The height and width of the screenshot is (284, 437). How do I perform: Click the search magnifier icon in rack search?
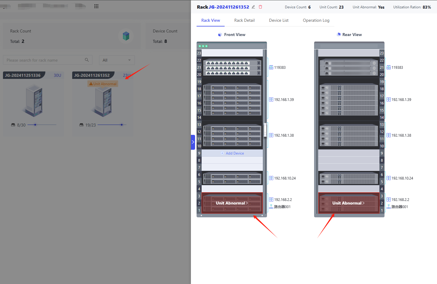point(87,60)
